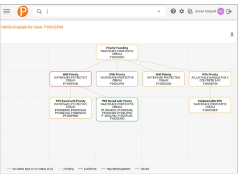
Task: Click the 'registered/granted' legend entry
Action: [x=116, y=169]
